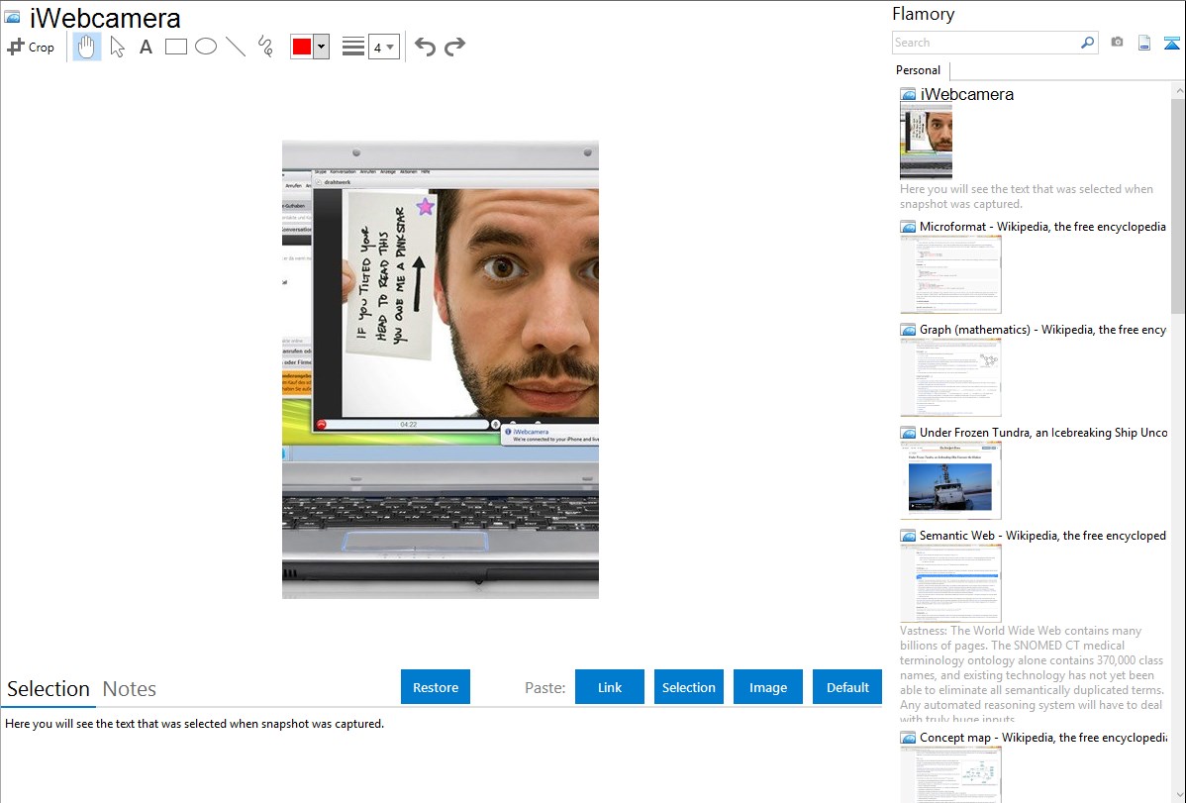Choose the arrow pointer tool
The height and width of the screenshot is (803, 1186).
point(117,47)
